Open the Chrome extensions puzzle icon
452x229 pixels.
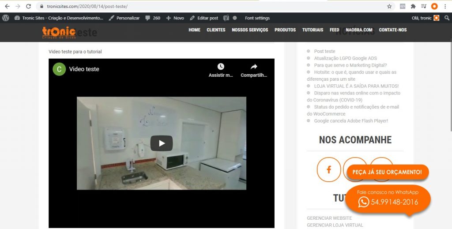pos(413,7)
